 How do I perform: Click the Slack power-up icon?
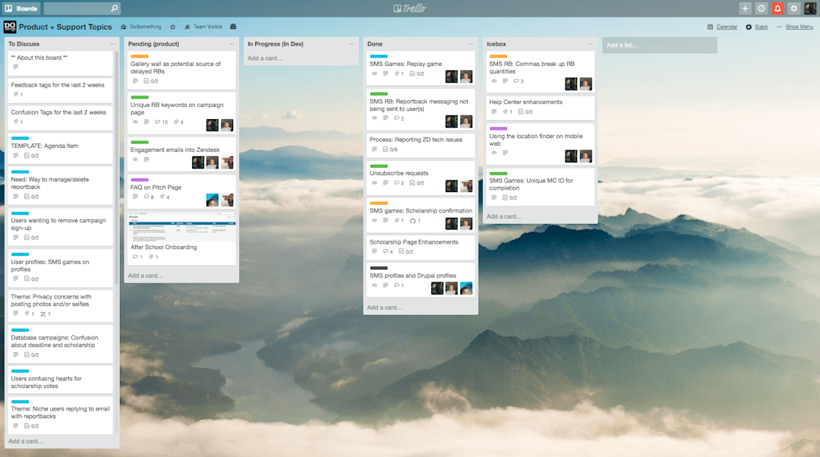click(x=749, y=26)
